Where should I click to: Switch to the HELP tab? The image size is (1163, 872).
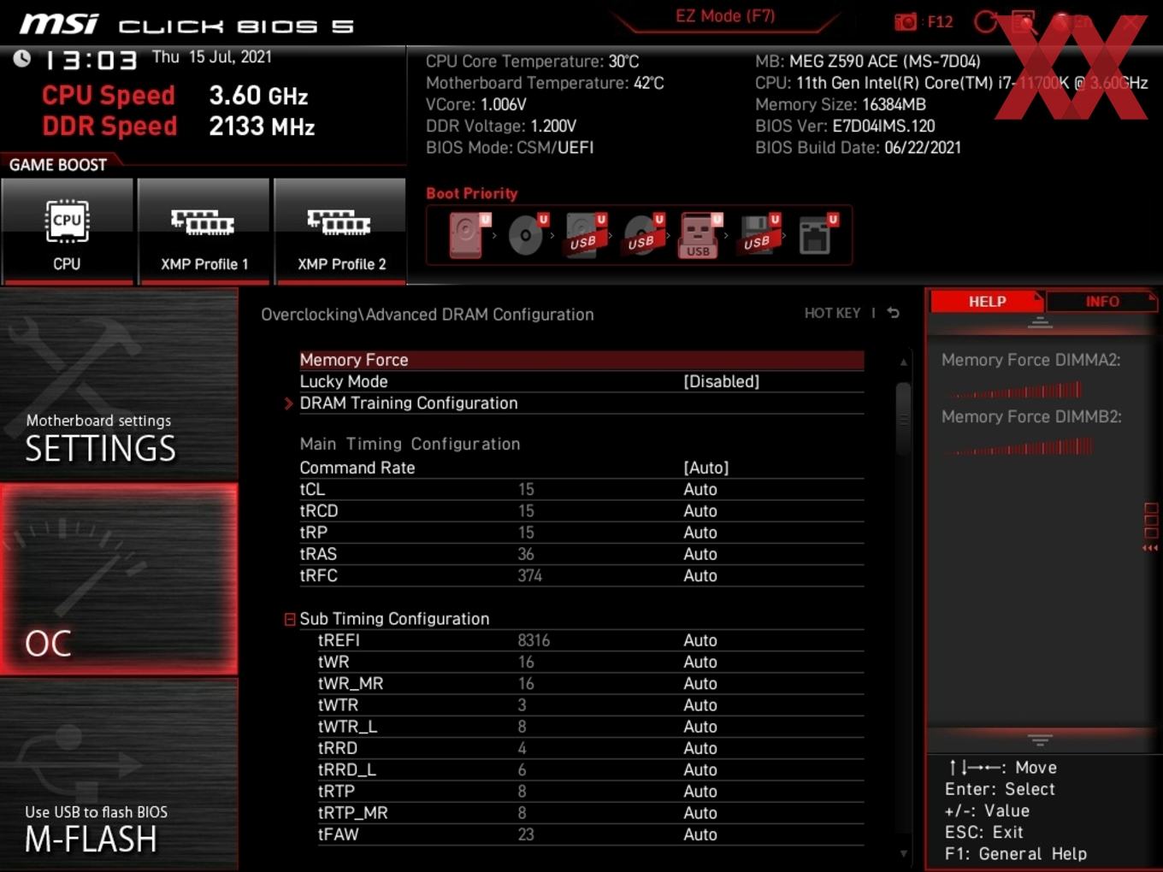987,302
